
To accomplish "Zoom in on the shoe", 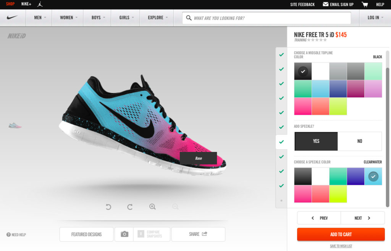I will coord(152,207).
